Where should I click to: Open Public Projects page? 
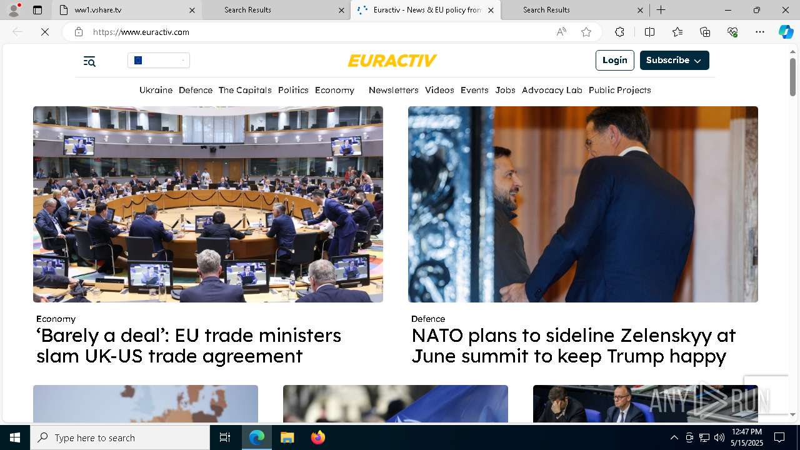click(619, 90)
